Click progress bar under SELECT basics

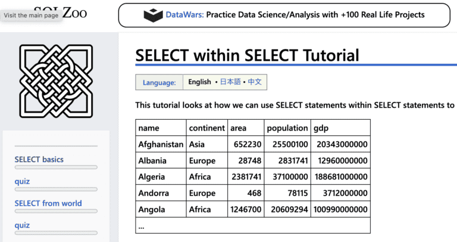click(x=56, y=167)
